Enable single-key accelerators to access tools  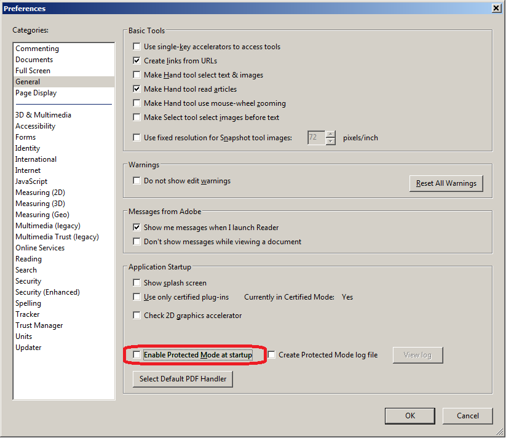click(x=136, y=47)
